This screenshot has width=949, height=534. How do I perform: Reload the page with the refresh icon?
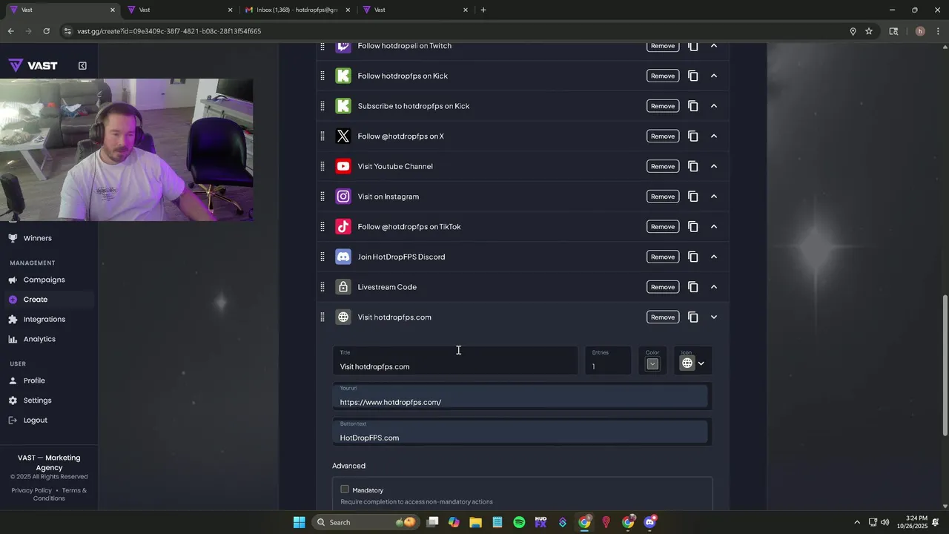[46, 31]
